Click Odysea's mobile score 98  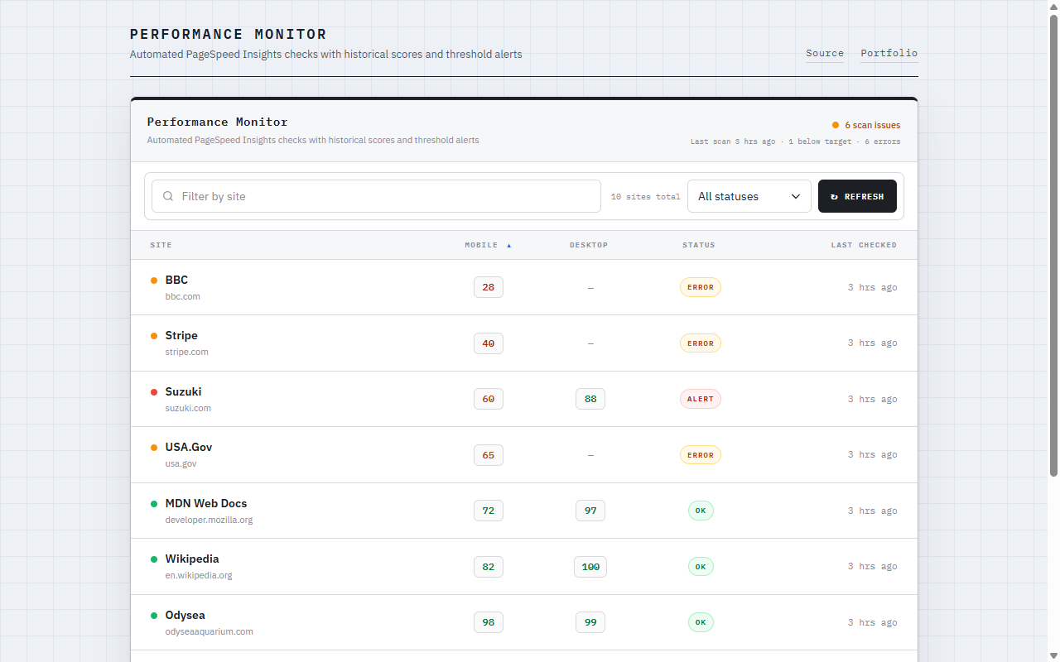[489, 622]
